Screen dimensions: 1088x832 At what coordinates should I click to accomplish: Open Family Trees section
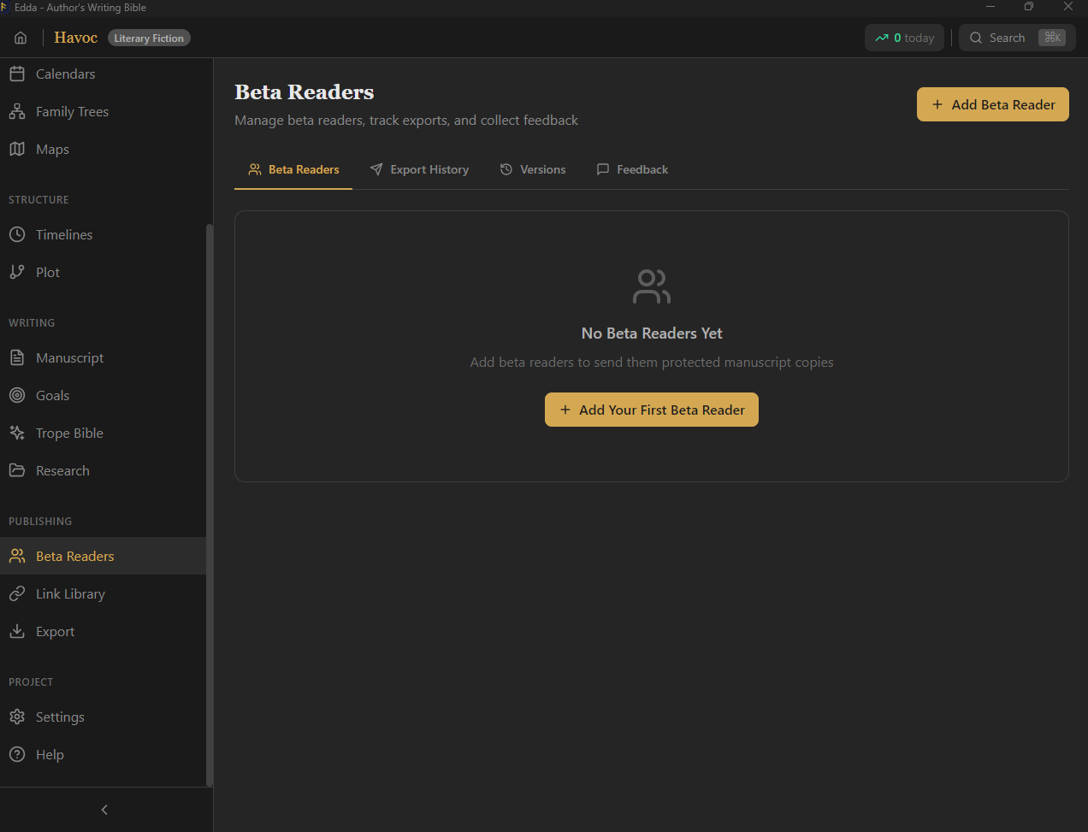(x=103, y=112)
